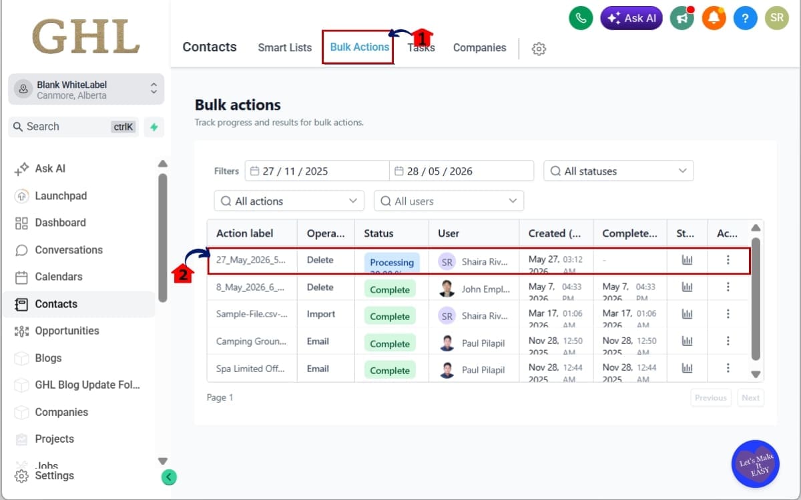Click the Processing status progress badge
Screen dimensions: 801x500
[392, 262]
